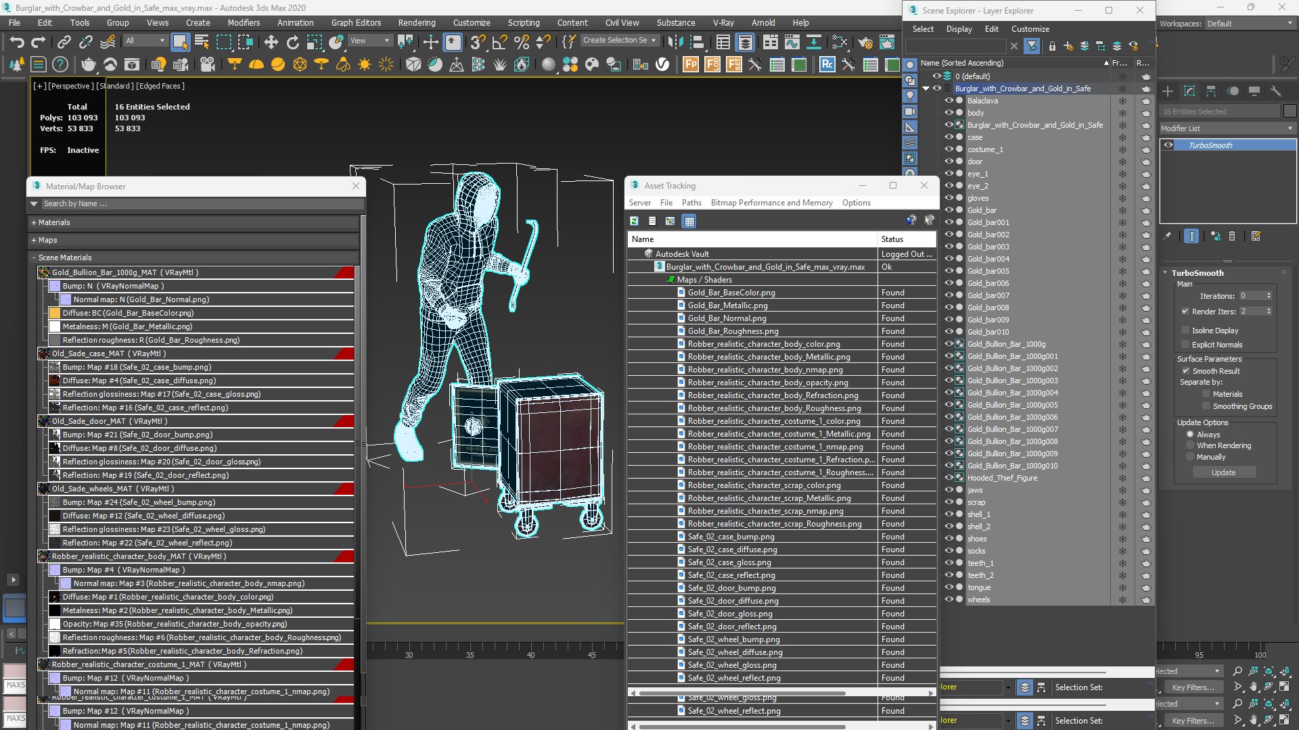Toggle the Render Iters checkbox

click(x=1185, y=312)
